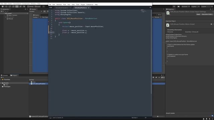Viewport: 214px width, 120px height.
Task: Select the SCR_MousePosition script asset
Action: [39, 84]
